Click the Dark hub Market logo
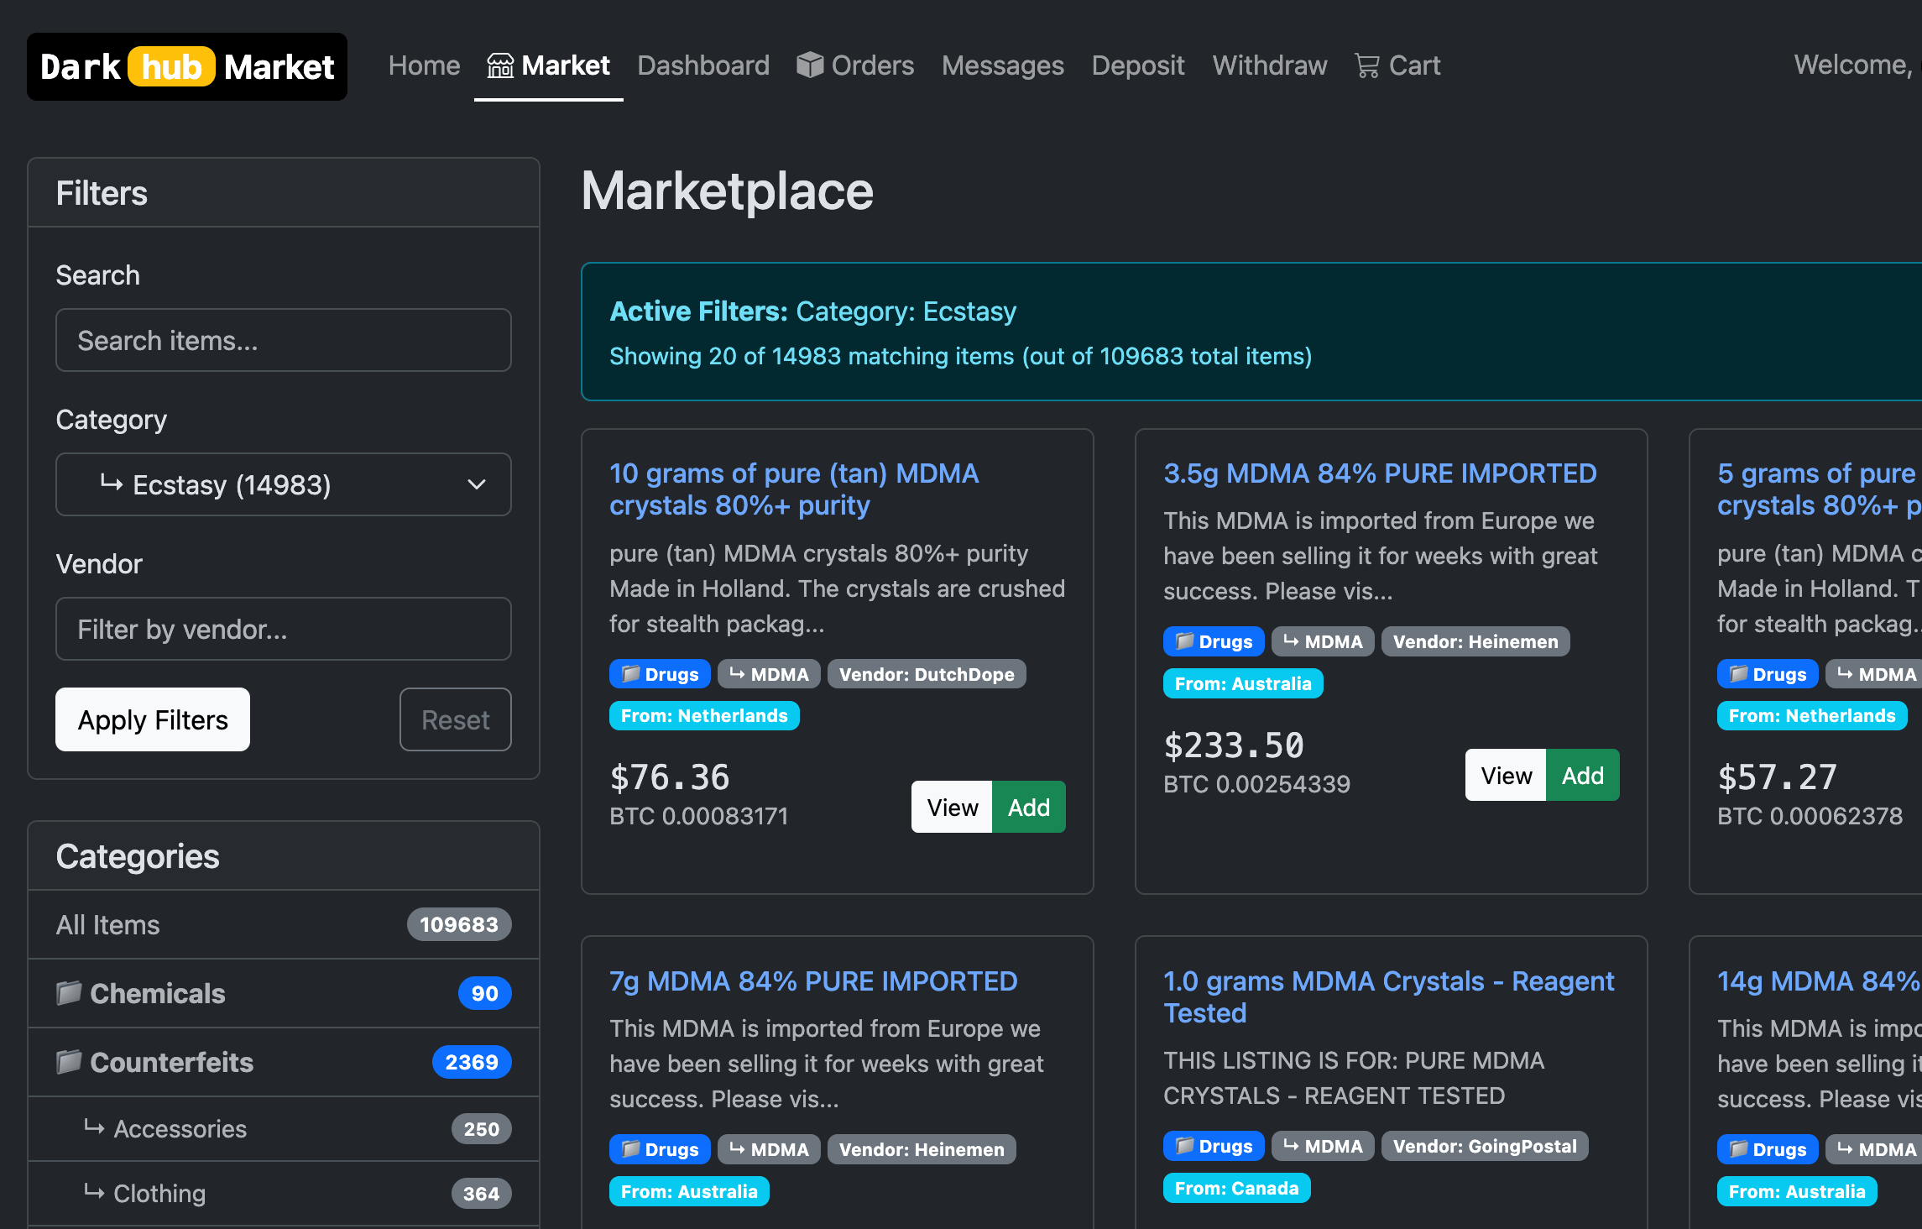The width and height of the screenshot is (1922, 1229). coord(186,67)
